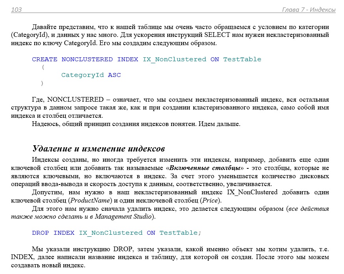Click the closing parenthesis in the code block

tap(43, 83)
